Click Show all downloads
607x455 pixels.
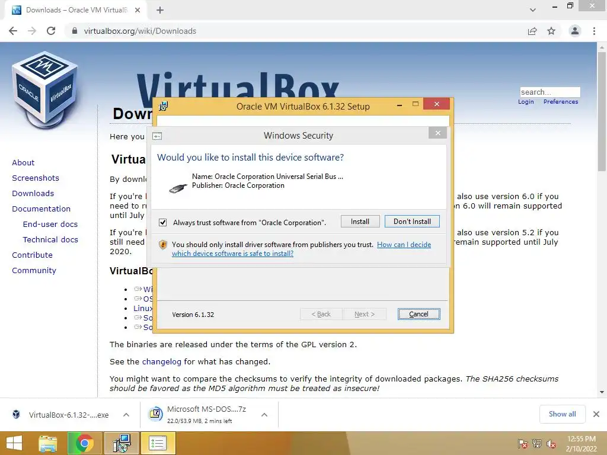(x=562, y=414)
